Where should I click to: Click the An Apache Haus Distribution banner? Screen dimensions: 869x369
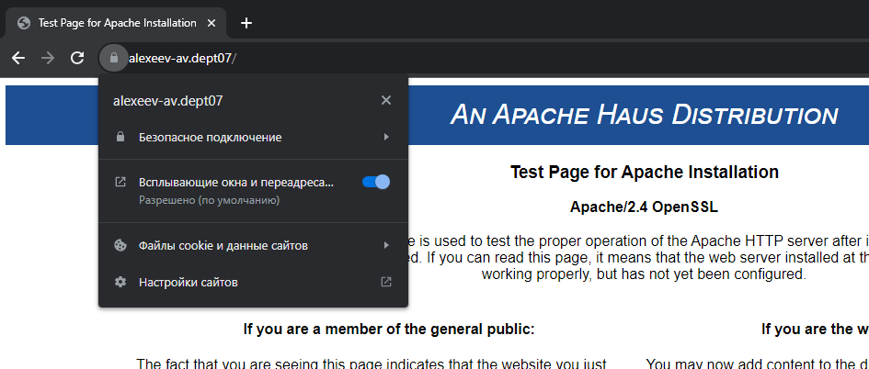(x=643, y=115)
